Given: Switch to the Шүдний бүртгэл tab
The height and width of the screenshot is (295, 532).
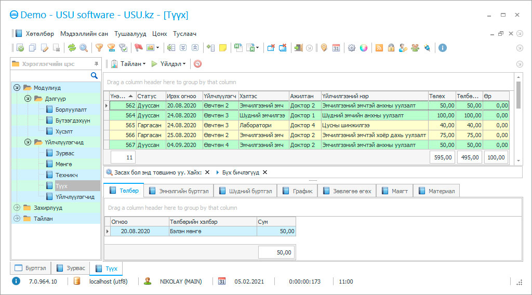Looking at the screenshot, I should pos(246,191).
